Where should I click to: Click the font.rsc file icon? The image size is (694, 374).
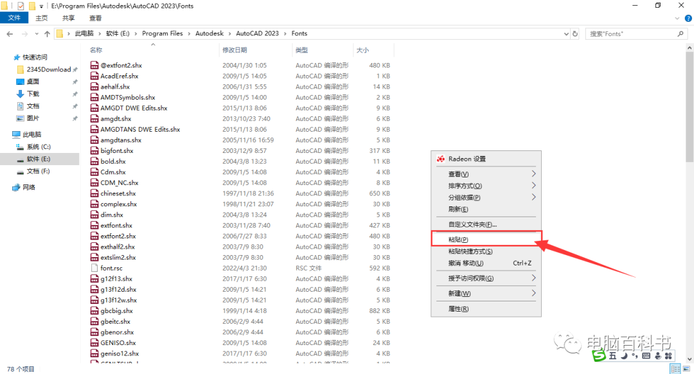click(x=94, y=268)
